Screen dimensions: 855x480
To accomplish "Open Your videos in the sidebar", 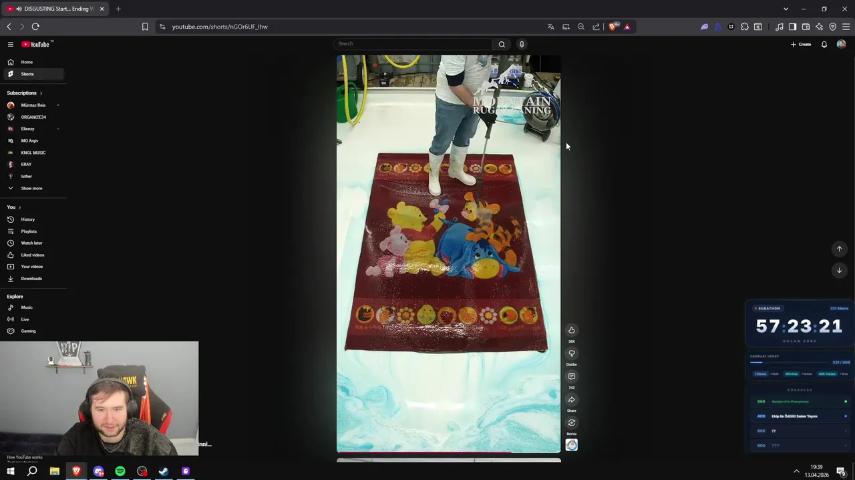I will (x=32, y=267).
